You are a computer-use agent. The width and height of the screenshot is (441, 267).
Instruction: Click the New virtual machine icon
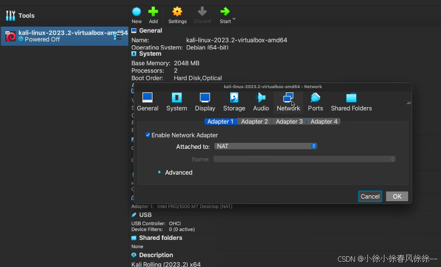coord(137,12)
